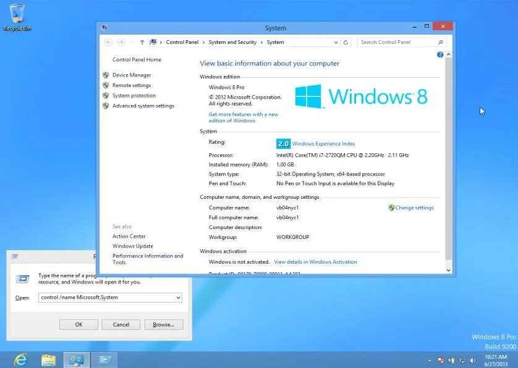Click the search magnifier icon
The height and width of the screenshot is (368, 518).
point(440,42)
